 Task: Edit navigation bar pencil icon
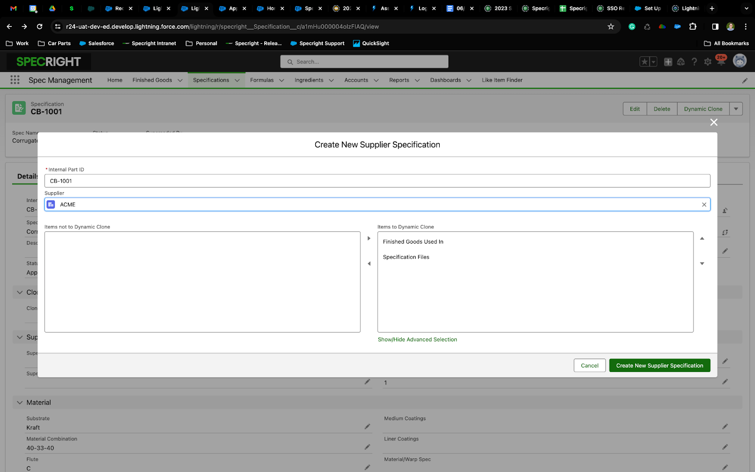point(745,80)
